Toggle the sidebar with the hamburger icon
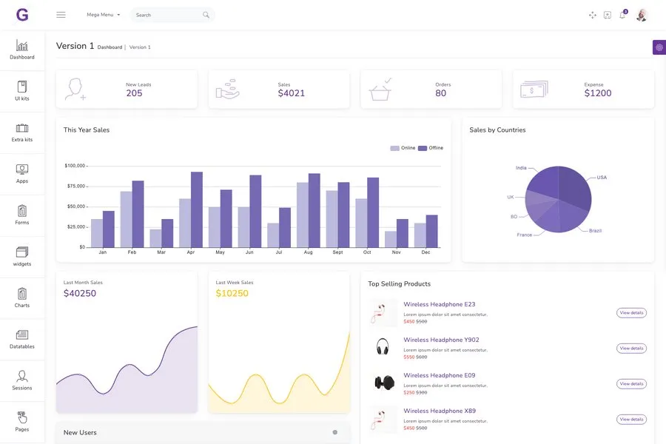 coord(61,15)
